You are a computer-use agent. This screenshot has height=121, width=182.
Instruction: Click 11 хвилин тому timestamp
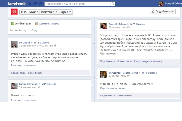(117, 27)
